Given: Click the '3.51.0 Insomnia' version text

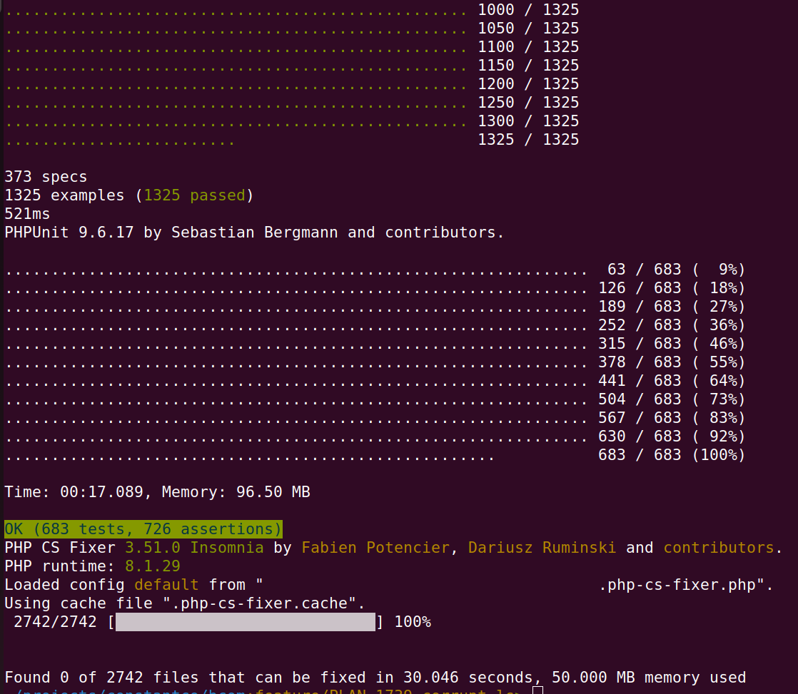Looking at the screenshot, I should coord(194,548).
